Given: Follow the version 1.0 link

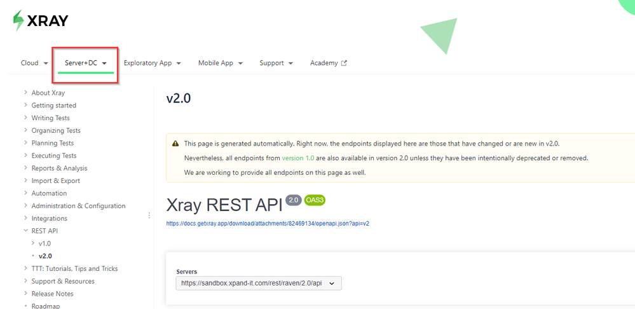Looking at the screenshot, I should coord(298,158).
